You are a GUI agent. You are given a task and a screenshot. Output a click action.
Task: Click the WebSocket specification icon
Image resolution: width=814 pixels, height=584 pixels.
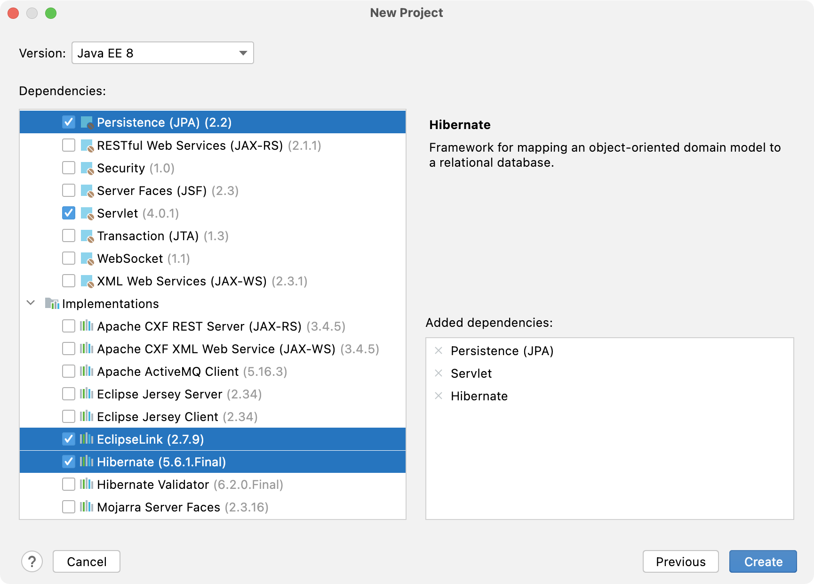[x=87, y=259]
